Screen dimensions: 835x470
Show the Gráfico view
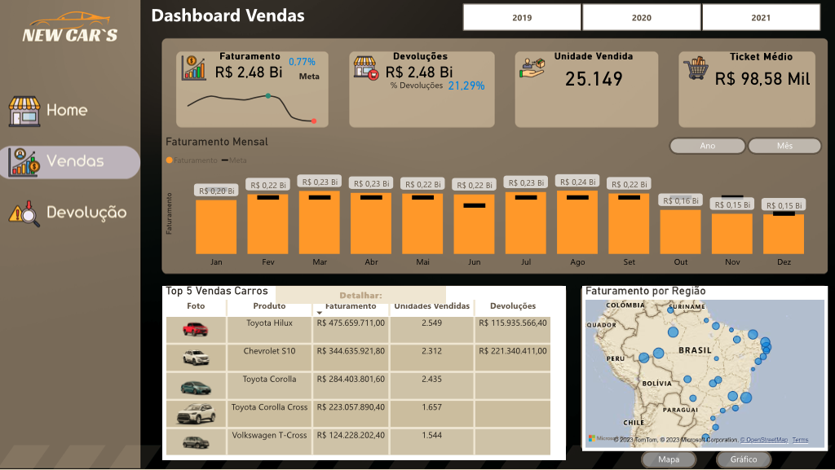point(744,459)
